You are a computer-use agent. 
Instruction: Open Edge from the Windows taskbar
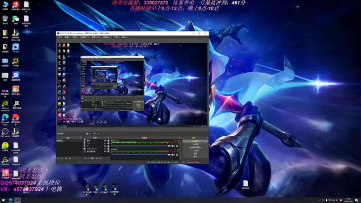(x=10, y=200)
